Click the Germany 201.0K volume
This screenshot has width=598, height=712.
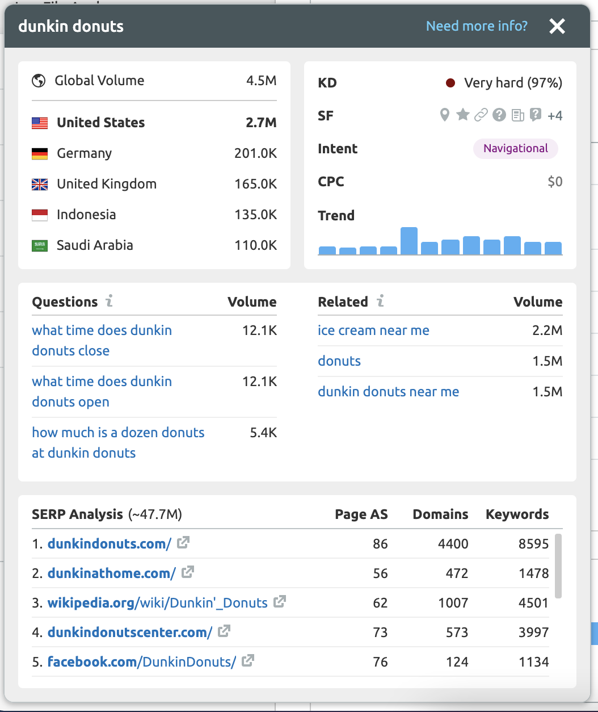(256, 153)
